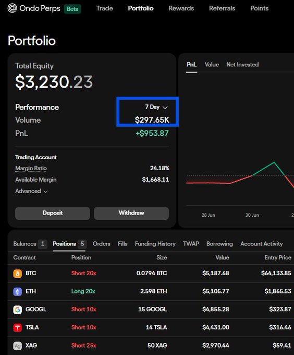Open the Funding History tab
The image size is (294, 355).
click(x=155, y=244)
